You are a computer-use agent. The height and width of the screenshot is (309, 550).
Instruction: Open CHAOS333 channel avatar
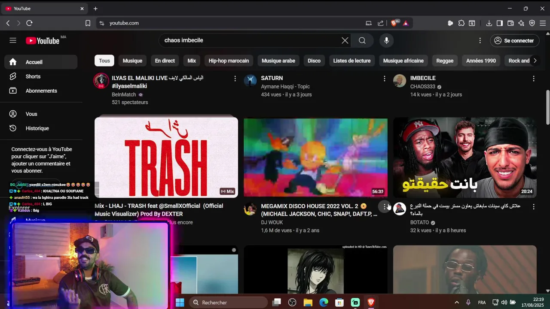pyautogui.click(x=400, y=81)
